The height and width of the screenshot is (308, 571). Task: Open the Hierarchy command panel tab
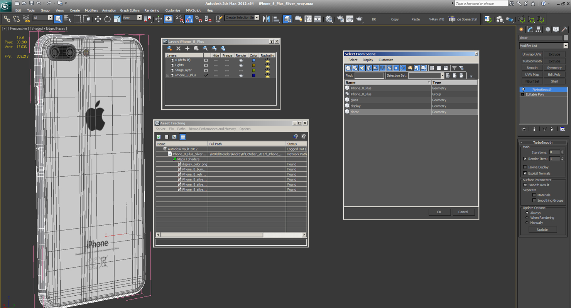[539, 29]
